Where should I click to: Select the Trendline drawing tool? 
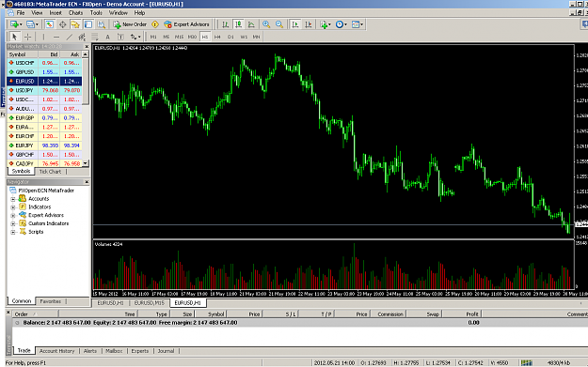69,37
